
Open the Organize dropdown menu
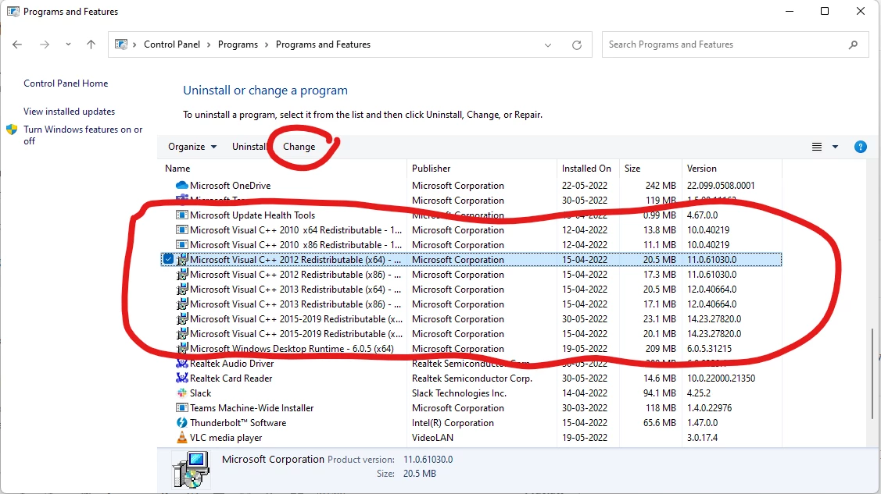click(x=192, y=147)
